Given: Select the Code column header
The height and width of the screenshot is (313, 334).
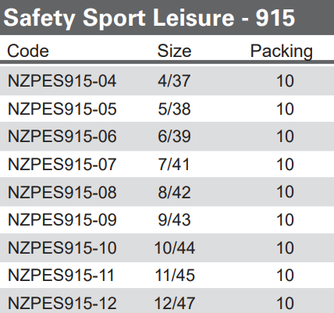Looking at the screenshot, I should [x=28, y=51].
